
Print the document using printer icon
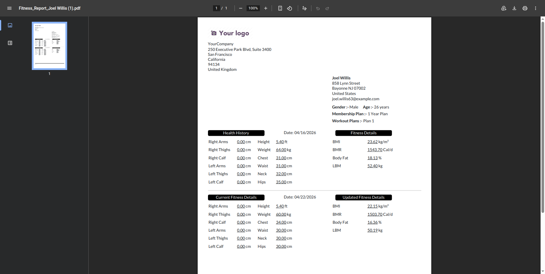pyautogui.click(x=525, y=8)
